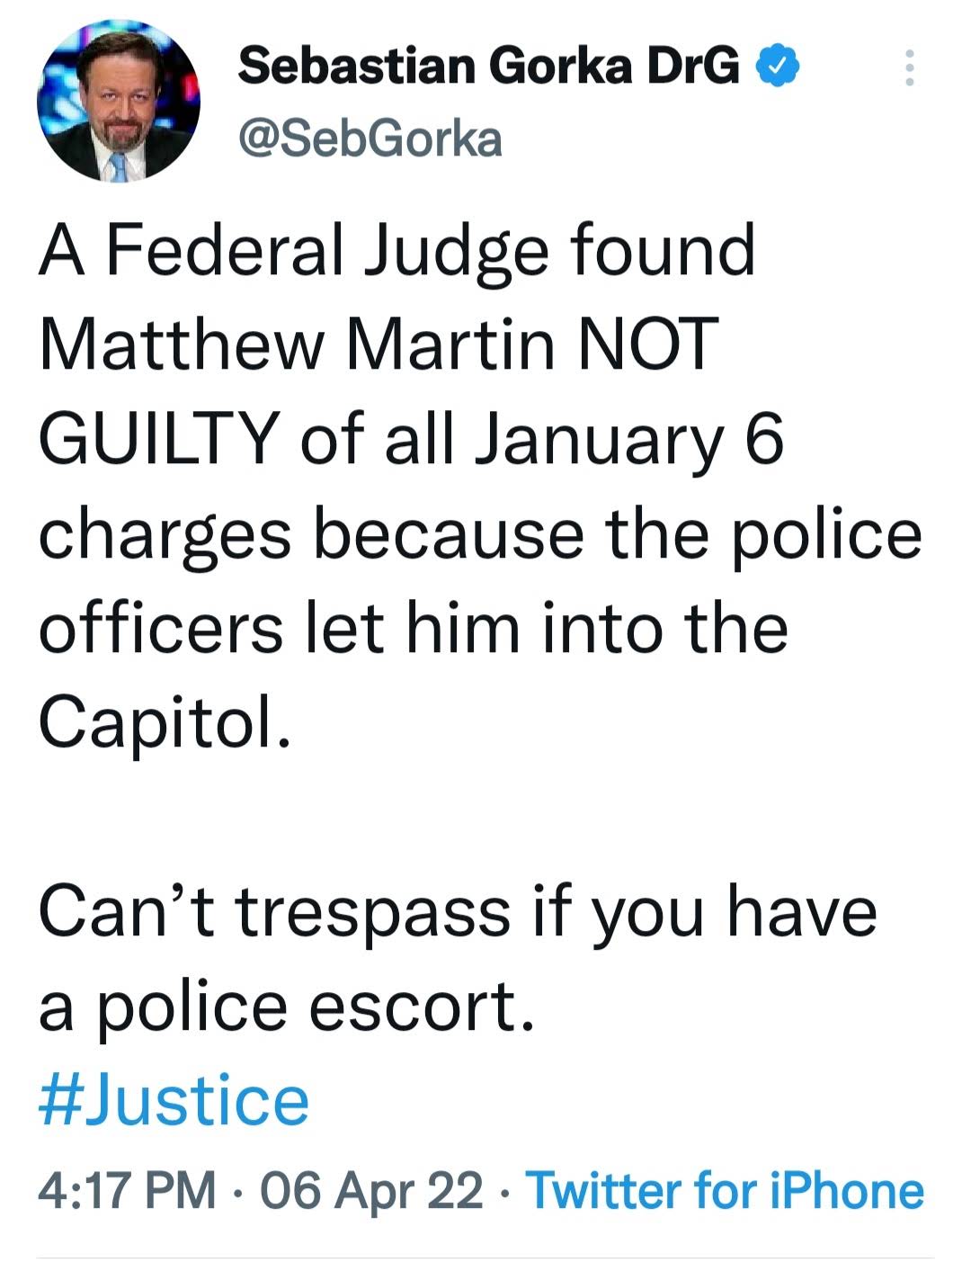Click the @SebGorka handle
Viewport: 971px width, 1262px height.
pos(370,139)
